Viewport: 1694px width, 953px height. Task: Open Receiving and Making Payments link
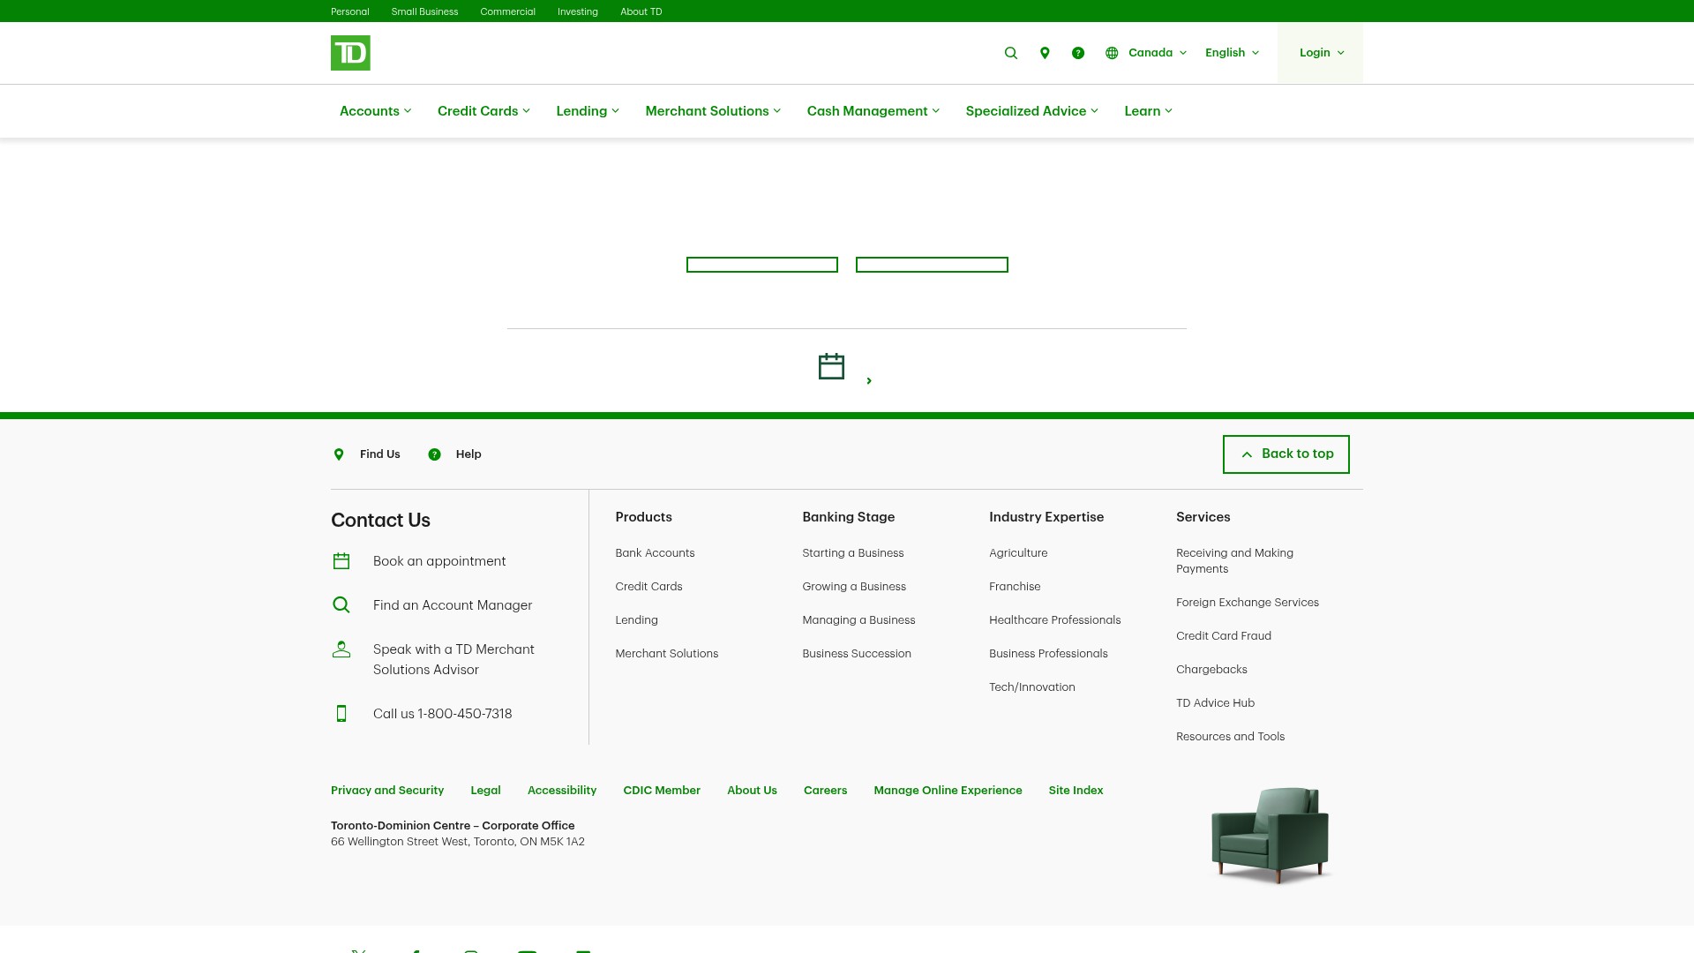click(x=1234, y=561)
